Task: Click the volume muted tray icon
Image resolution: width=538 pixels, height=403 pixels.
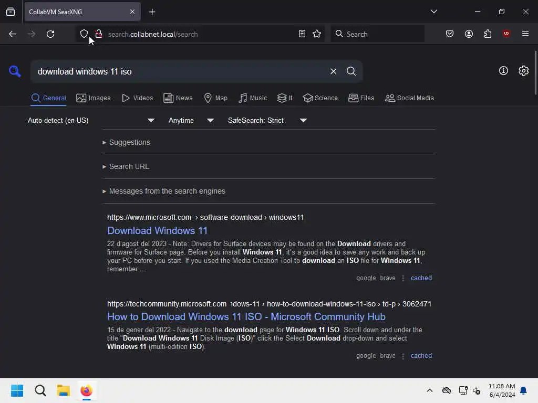Action: 477,390
